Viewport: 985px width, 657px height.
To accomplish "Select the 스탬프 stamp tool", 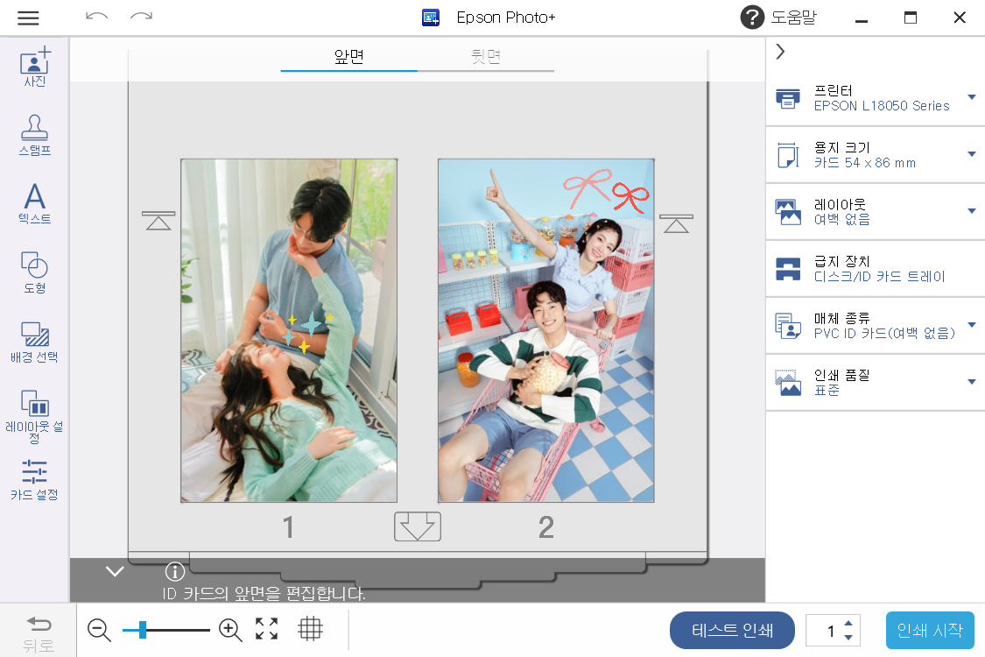I will point(34,135).
